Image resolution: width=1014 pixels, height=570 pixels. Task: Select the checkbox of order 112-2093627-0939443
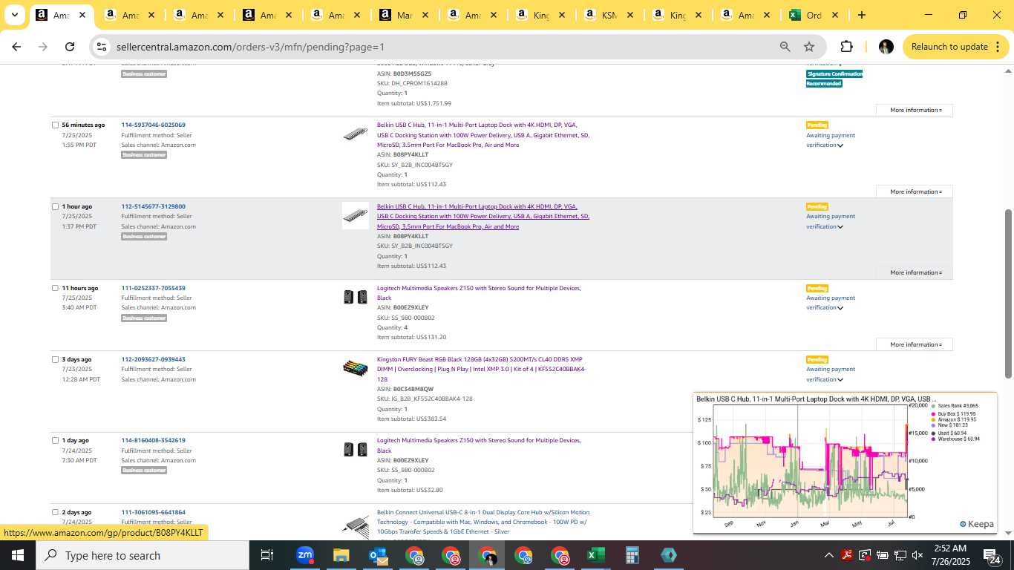55,359
